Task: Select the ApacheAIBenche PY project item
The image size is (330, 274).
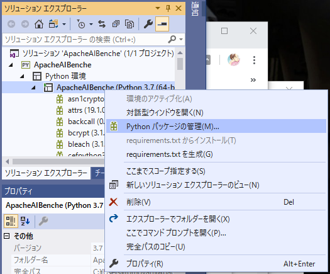Action: click(x=62, y=65)
